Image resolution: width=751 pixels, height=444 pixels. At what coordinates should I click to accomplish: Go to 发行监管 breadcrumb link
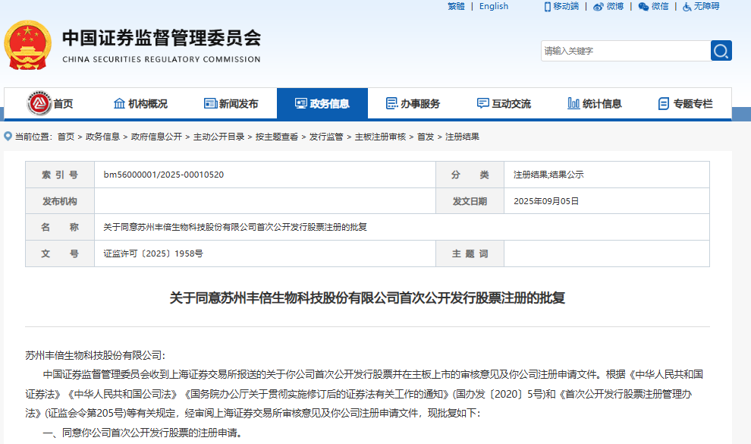tap(326, 137)
